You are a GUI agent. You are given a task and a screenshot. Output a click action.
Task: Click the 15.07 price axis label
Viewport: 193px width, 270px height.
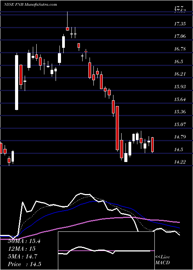[180, 124]
